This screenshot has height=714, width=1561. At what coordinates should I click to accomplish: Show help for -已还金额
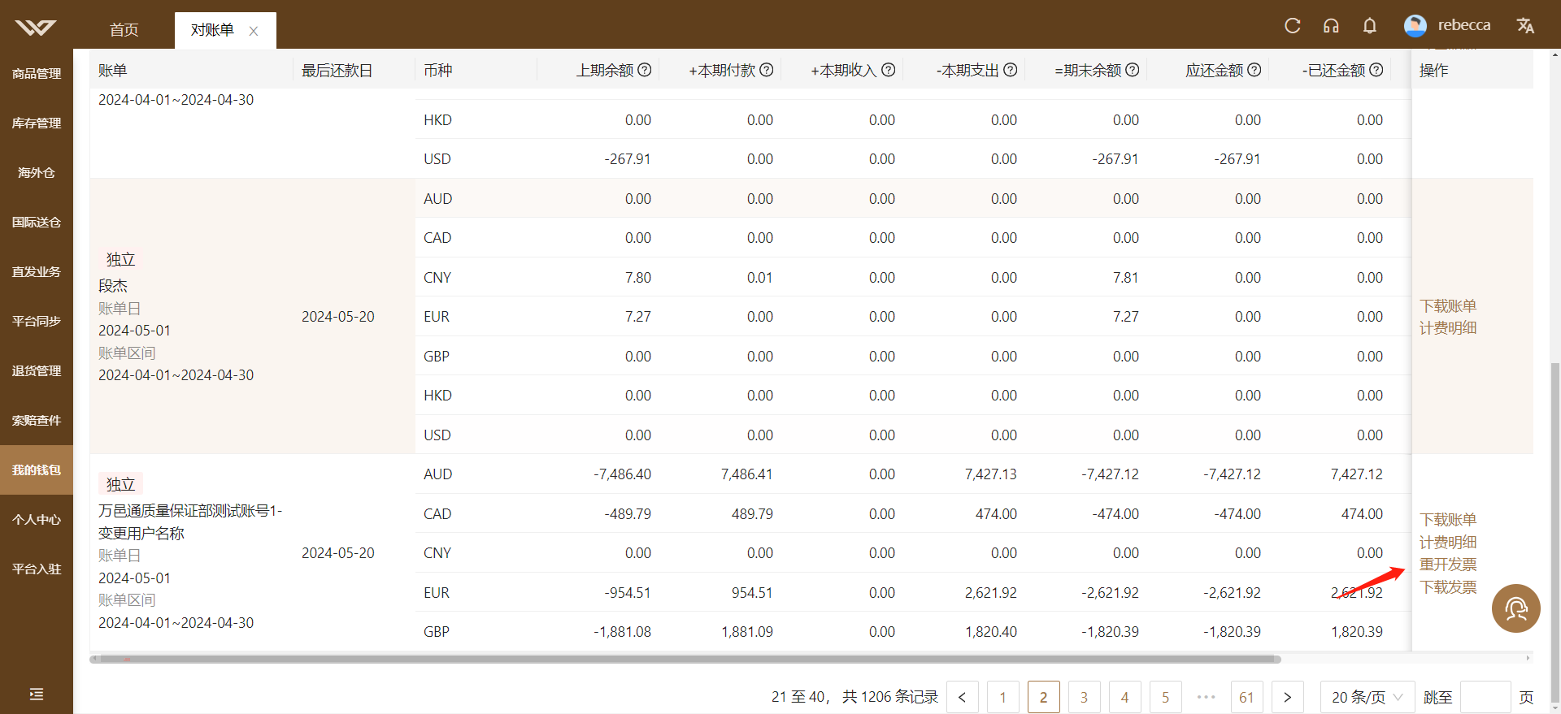point(1376,70)
